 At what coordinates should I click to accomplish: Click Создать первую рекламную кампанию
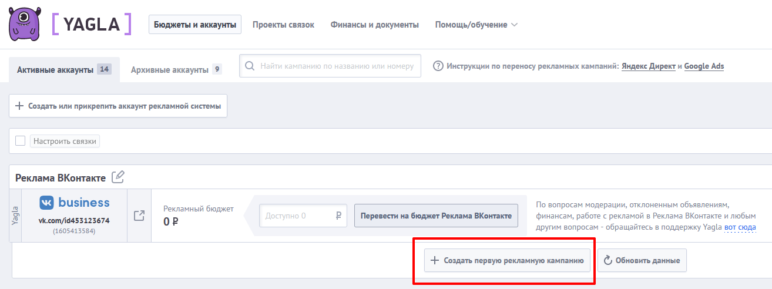pos(507,260)
